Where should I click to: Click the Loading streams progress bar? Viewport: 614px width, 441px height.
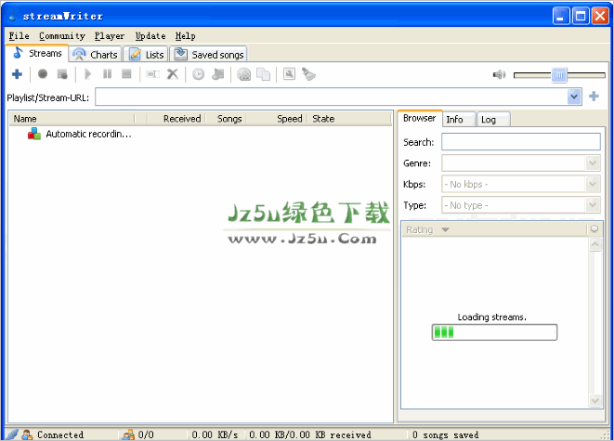(x=494, y=332)
